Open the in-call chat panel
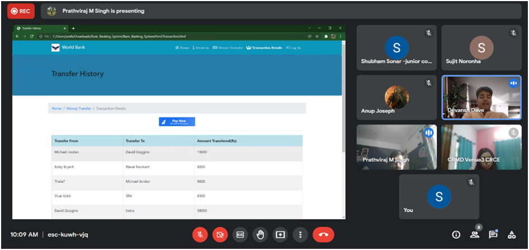 point(493,235)
